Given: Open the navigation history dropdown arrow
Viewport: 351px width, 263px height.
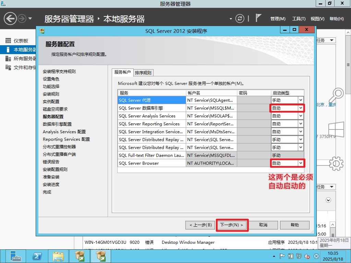Looking at the screenshot, I should coord(30,18).
